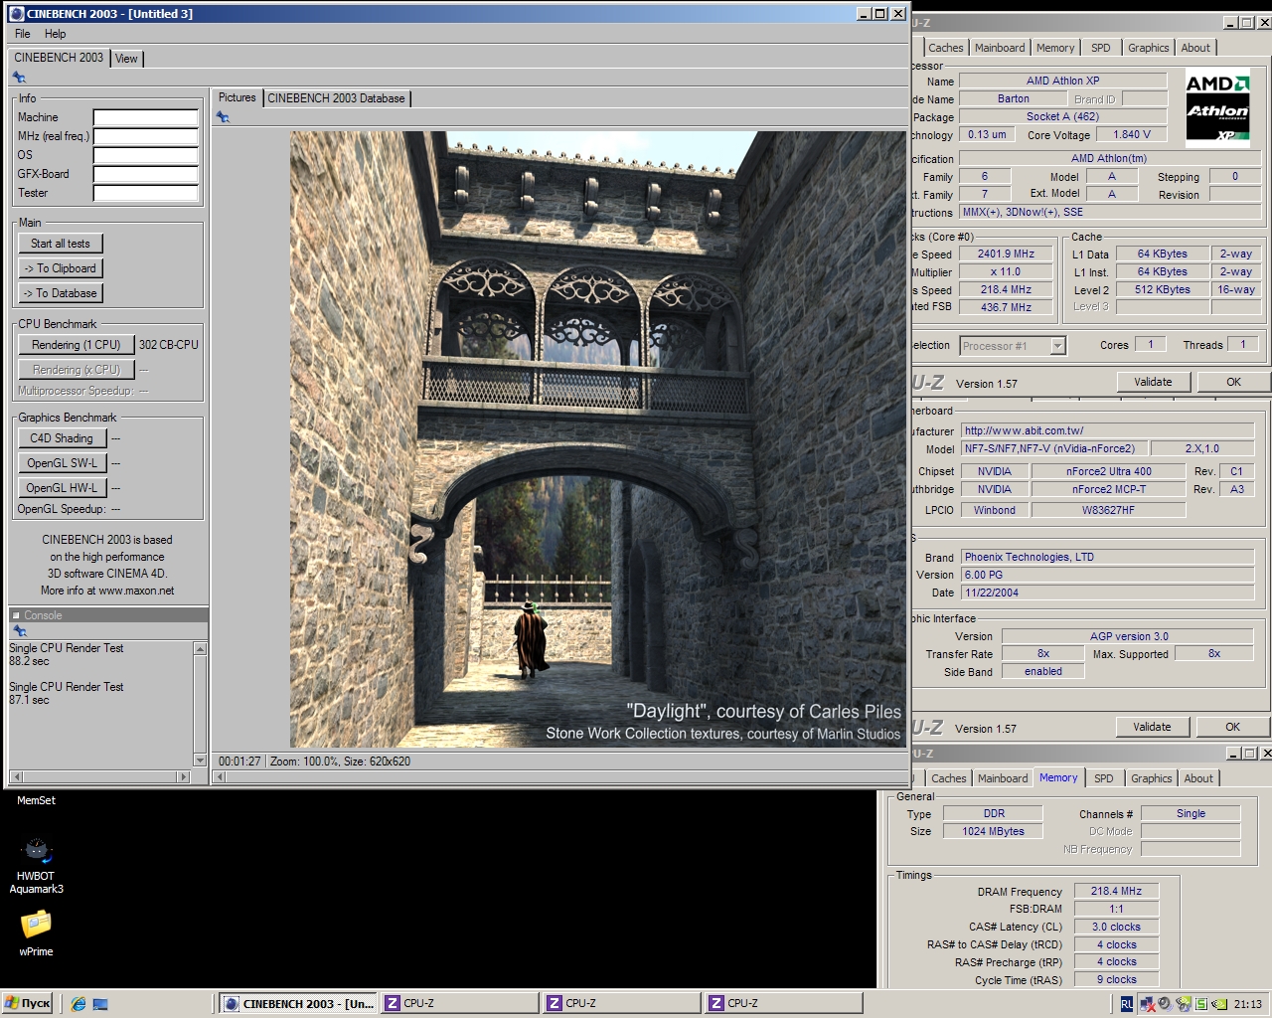The width and height of the screenshot is (1272, 1018).
Task: Click the MemSet desktop shortcut label
Action: click(36, 800)
